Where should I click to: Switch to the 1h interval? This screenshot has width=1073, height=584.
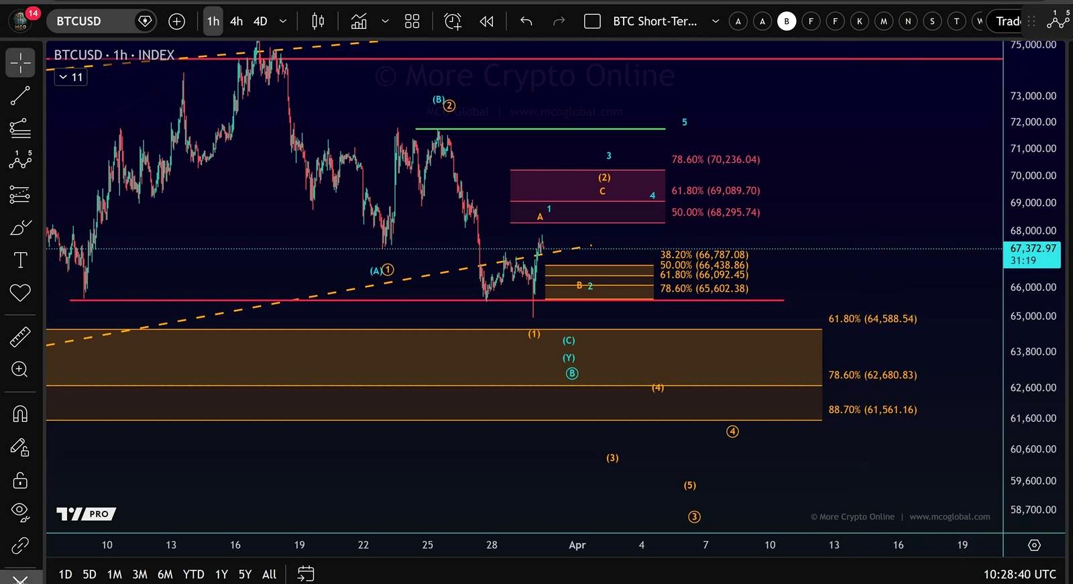coord(213,21)
